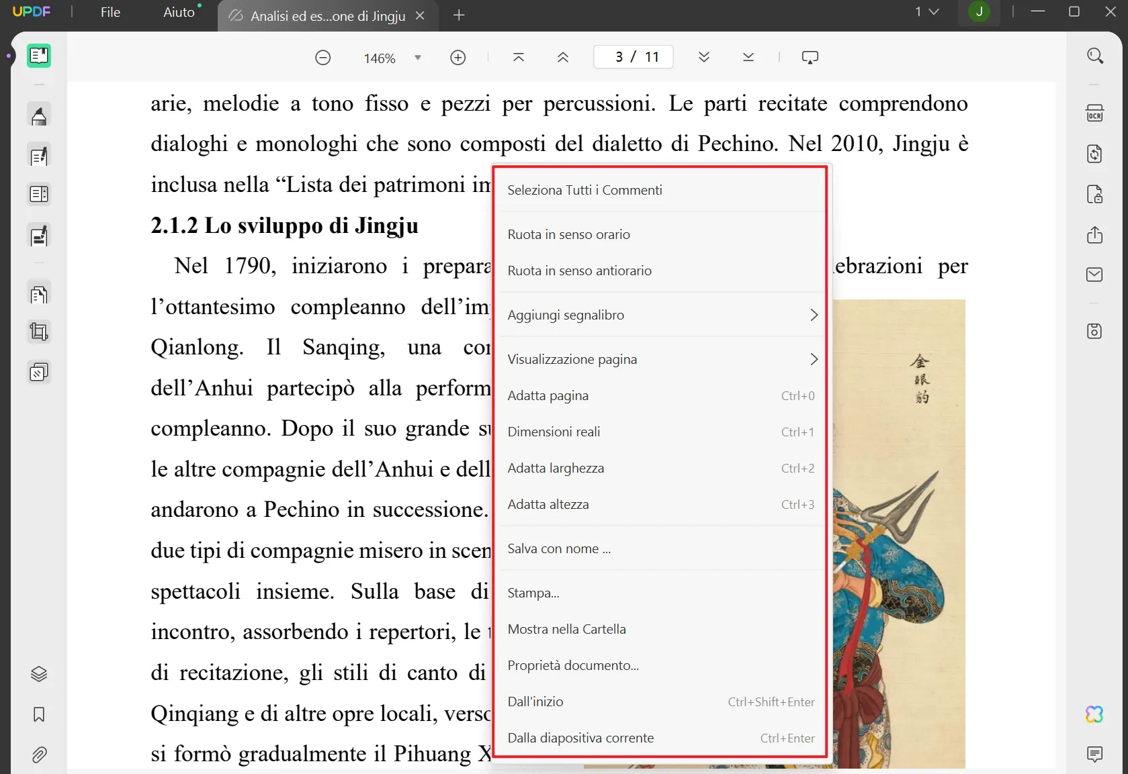Select Seleziona Tutti i Commenti
This screenshot has height=774, width=1128.
tap(584, 190)
